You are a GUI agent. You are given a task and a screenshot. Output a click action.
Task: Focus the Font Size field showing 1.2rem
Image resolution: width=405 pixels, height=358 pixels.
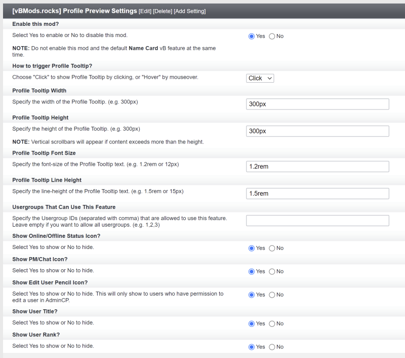317,167
